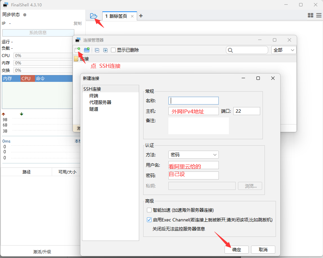Viewport: 323px width, 258px height.
Task: Click the 系统信息 button
Action: 38,33
